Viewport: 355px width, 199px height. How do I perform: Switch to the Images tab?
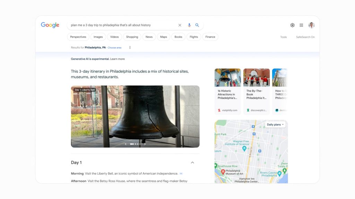98,37
